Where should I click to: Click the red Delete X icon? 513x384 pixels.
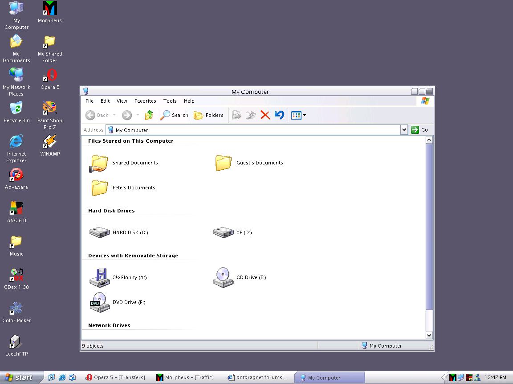265,115
